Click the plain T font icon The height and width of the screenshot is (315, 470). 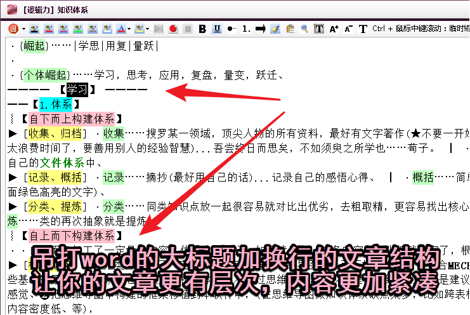[363, 29]
